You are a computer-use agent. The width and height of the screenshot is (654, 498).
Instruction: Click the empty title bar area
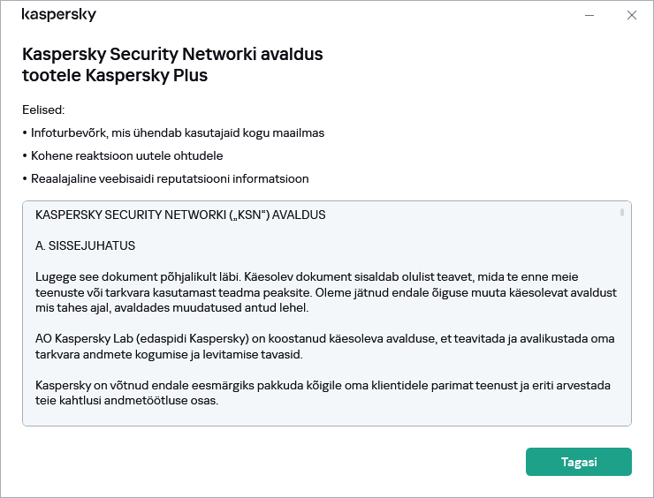(336, 15)
